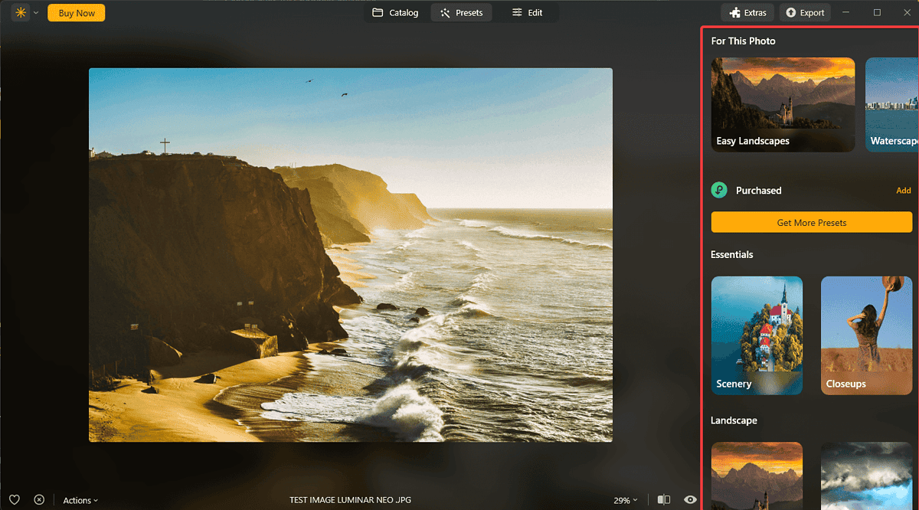Reject photo with the X circle icon
The image size is (919, 510).
pyautogui.click(x=39, y=500)
